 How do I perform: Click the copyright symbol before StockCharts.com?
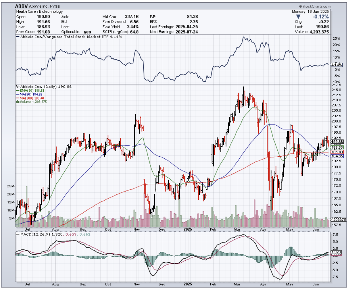tap(300, 6)
